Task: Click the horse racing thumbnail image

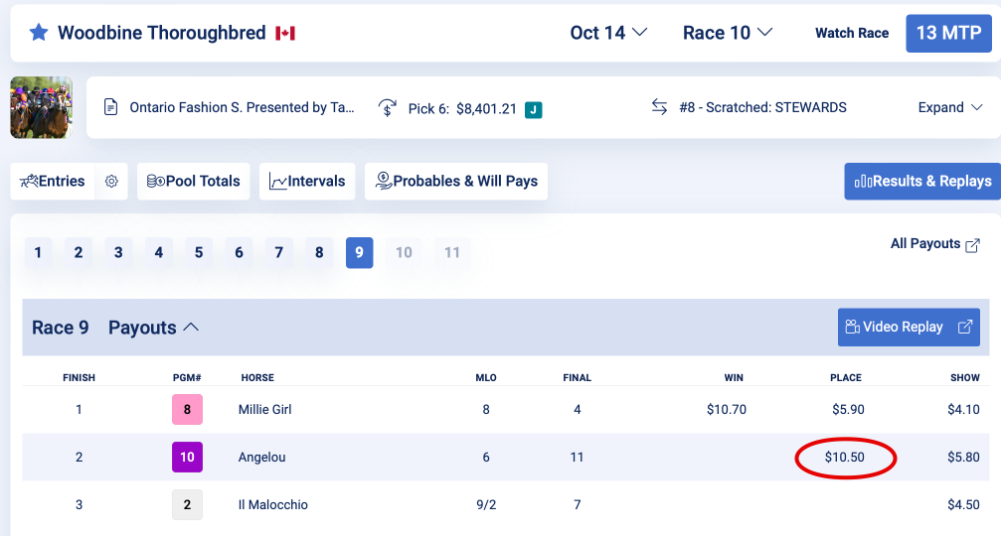Action: (x=42, y=107)
